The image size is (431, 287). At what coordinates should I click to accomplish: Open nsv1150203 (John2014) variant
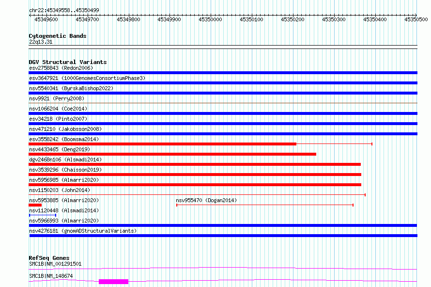point(60,190)
